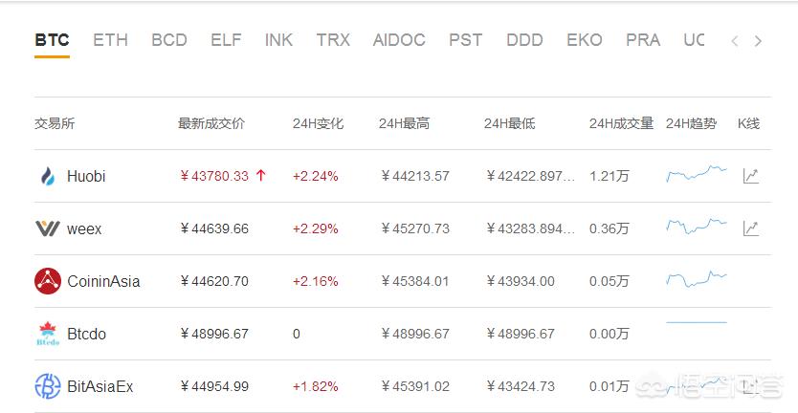
Task: Click the CoininAsia exchange name
Action: pyautogui.click(x=103, y=281)
